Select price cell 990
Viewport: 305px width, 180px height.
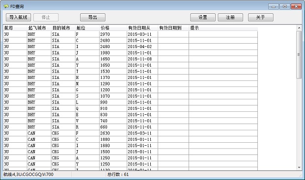[113, 103]
